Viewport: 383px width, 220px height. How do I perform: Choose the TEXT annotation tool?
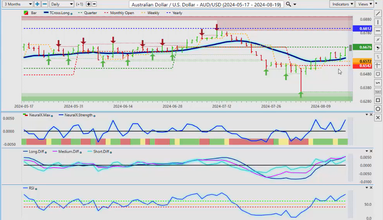[x=378, y=91]
